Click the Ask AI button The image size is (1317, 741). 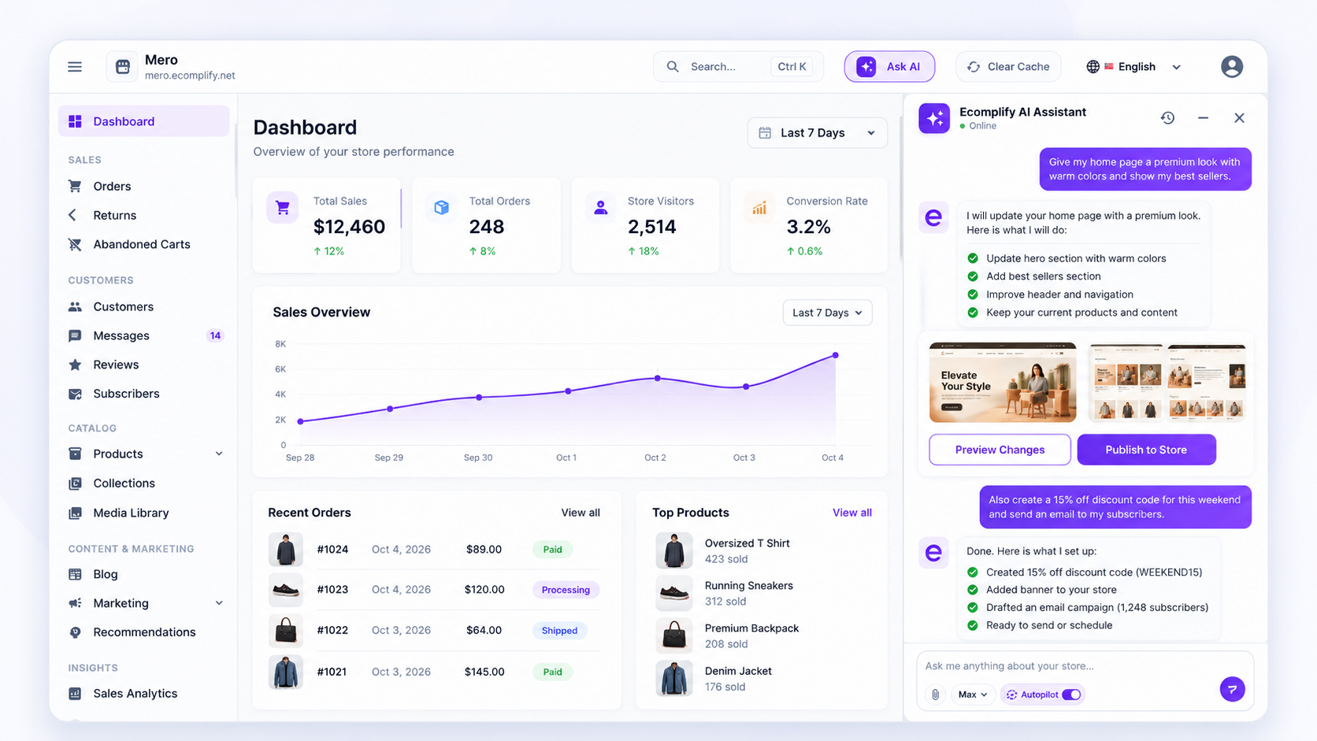click(889, 67)
